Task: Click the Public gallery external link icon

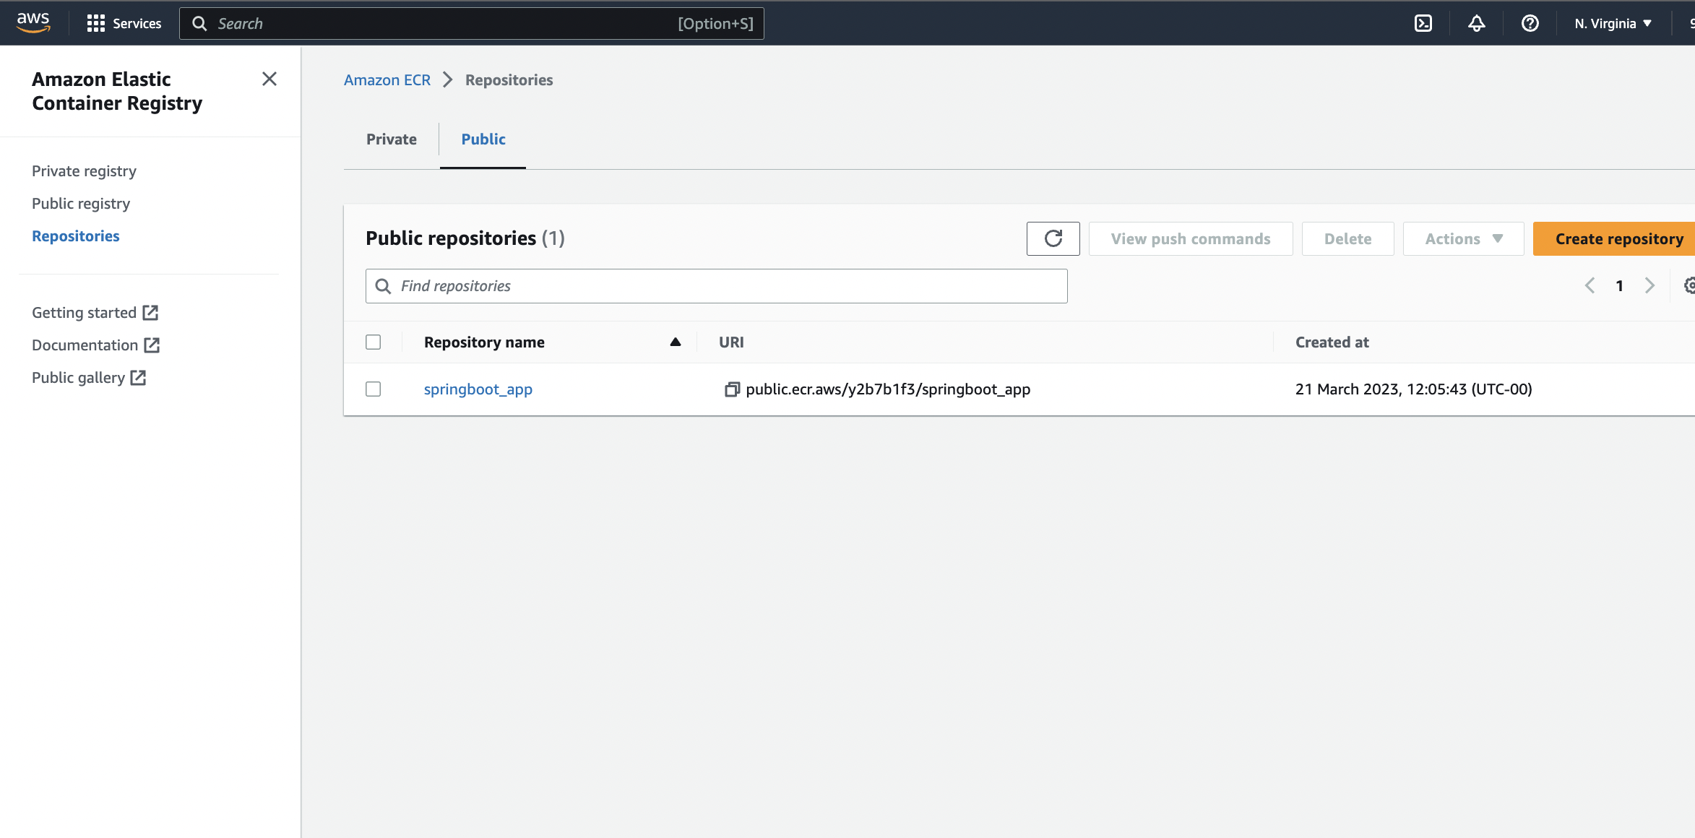Action: coord(138,378)
